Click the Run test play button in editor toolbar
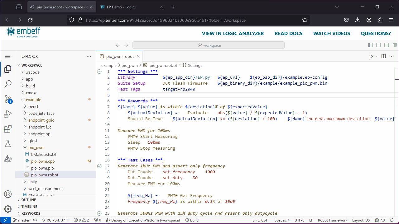This screenshot has width=399, height=224. tap(371, 56)
